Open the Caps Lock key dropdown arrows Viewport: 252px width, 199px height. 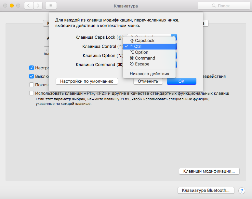click(x=174, y=37)
